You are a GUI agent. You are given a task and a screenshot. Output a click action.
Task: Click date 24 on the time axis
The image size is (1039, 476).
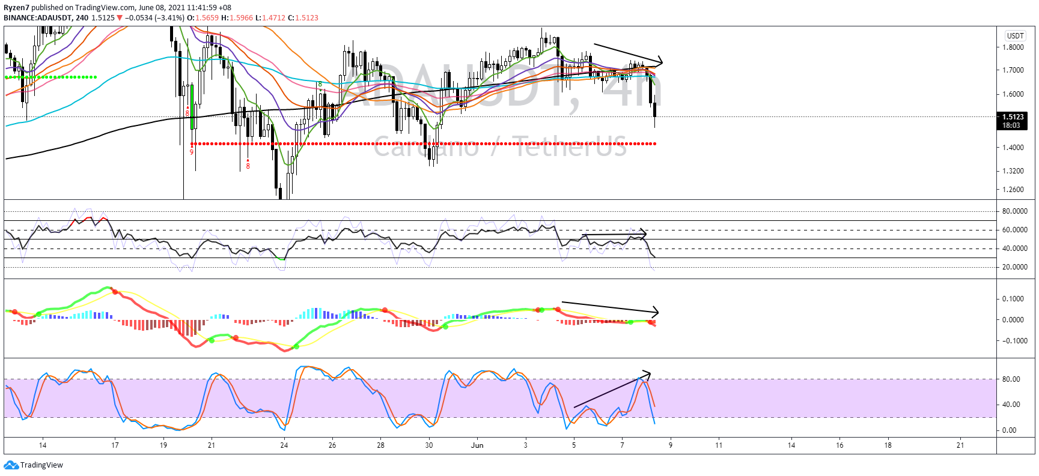pyautogui.click(x=284, y=445)
